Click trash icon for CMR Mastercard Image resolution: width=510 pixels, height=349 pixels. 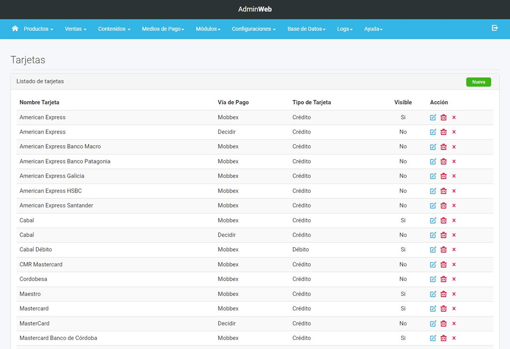pyautogui.click(x=443, y=265)
